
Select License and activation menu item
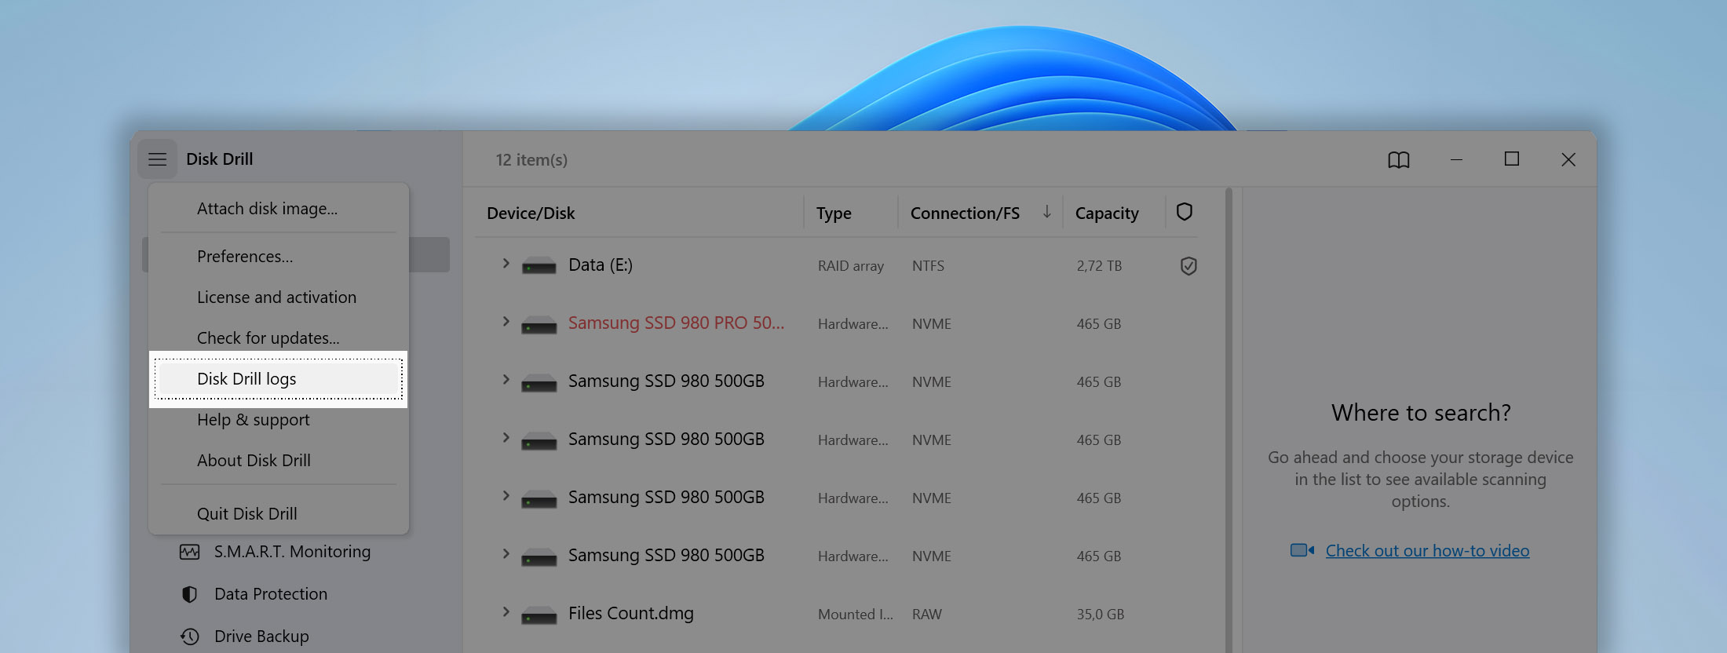(279, 297)
